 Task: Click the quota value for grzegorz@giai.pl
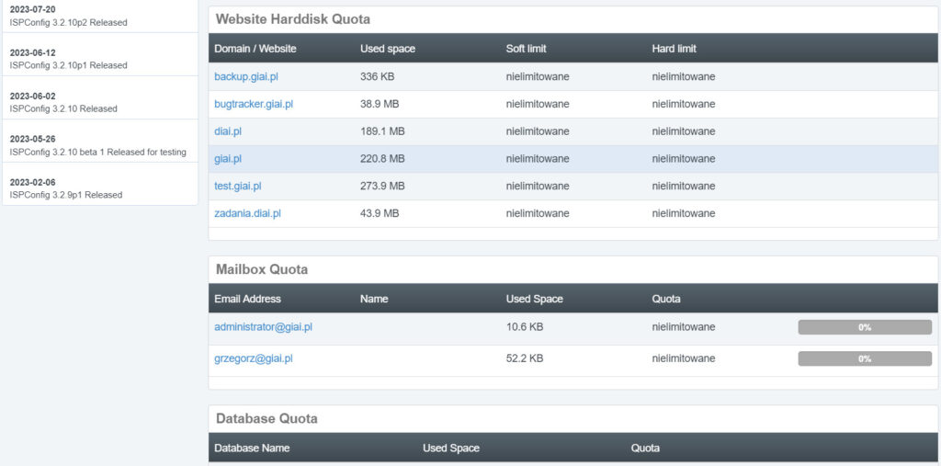[x=684, y=358]
